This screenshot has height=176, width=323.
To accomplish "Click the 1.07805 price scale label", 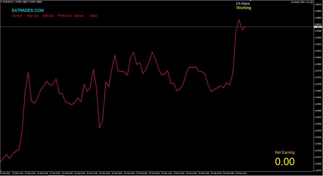I will 318,64.
